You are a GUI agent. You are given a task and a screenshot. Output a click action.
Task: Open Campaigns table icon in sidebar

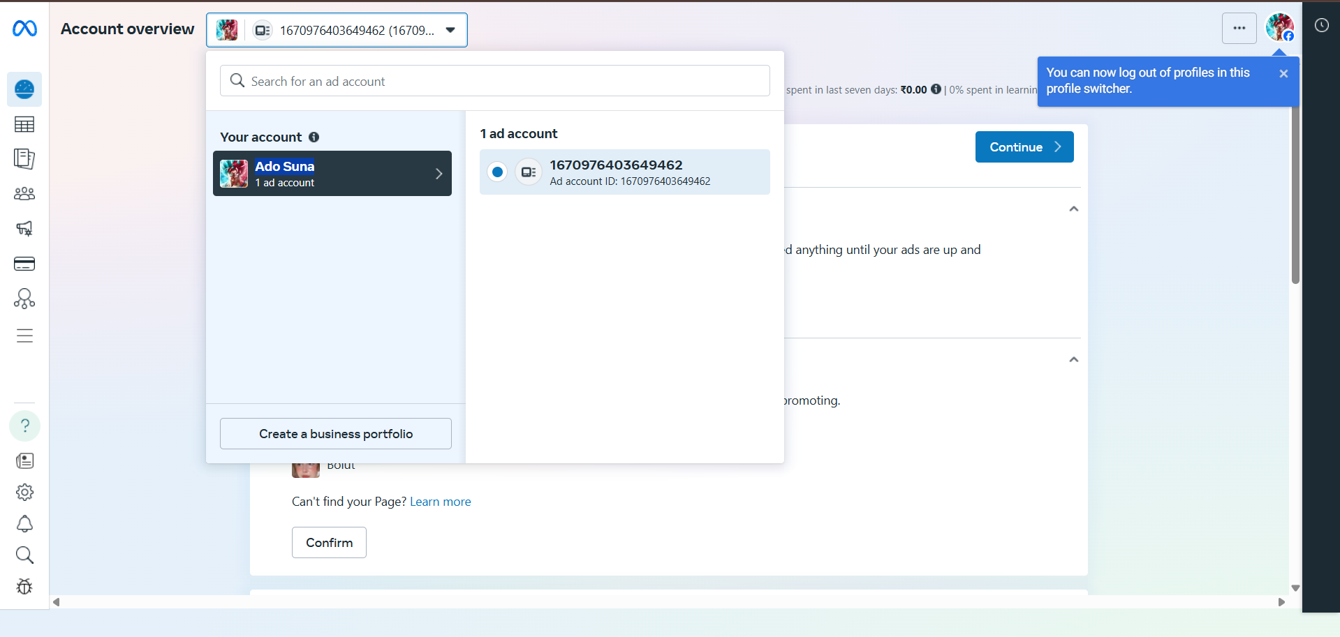coord(24,124)
